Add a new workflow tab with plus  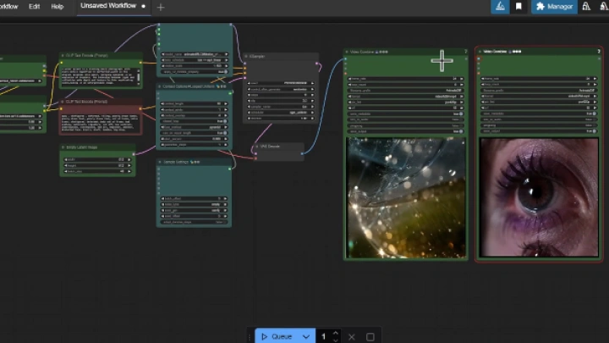pos(161,7)
